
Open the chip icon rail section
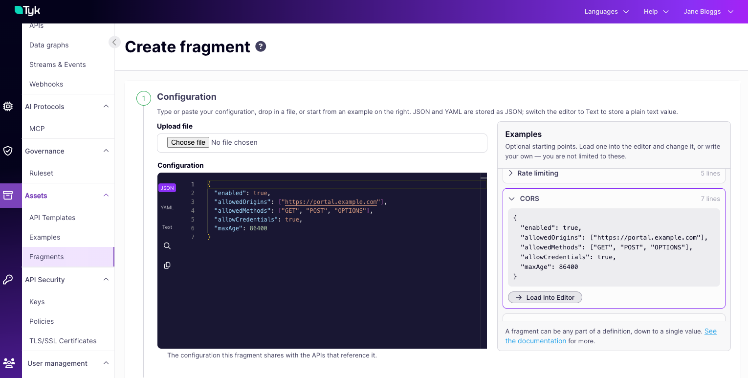8,106
